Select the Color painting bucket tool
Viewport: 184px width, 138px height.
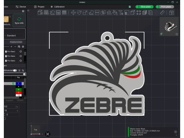115,13
